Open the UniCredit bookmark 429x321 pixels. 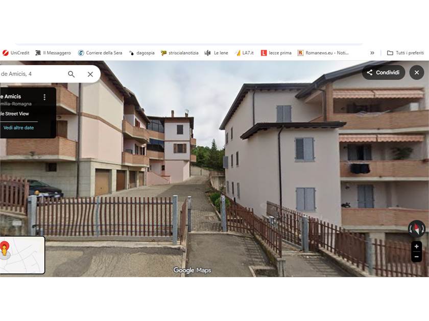point(16,53)
